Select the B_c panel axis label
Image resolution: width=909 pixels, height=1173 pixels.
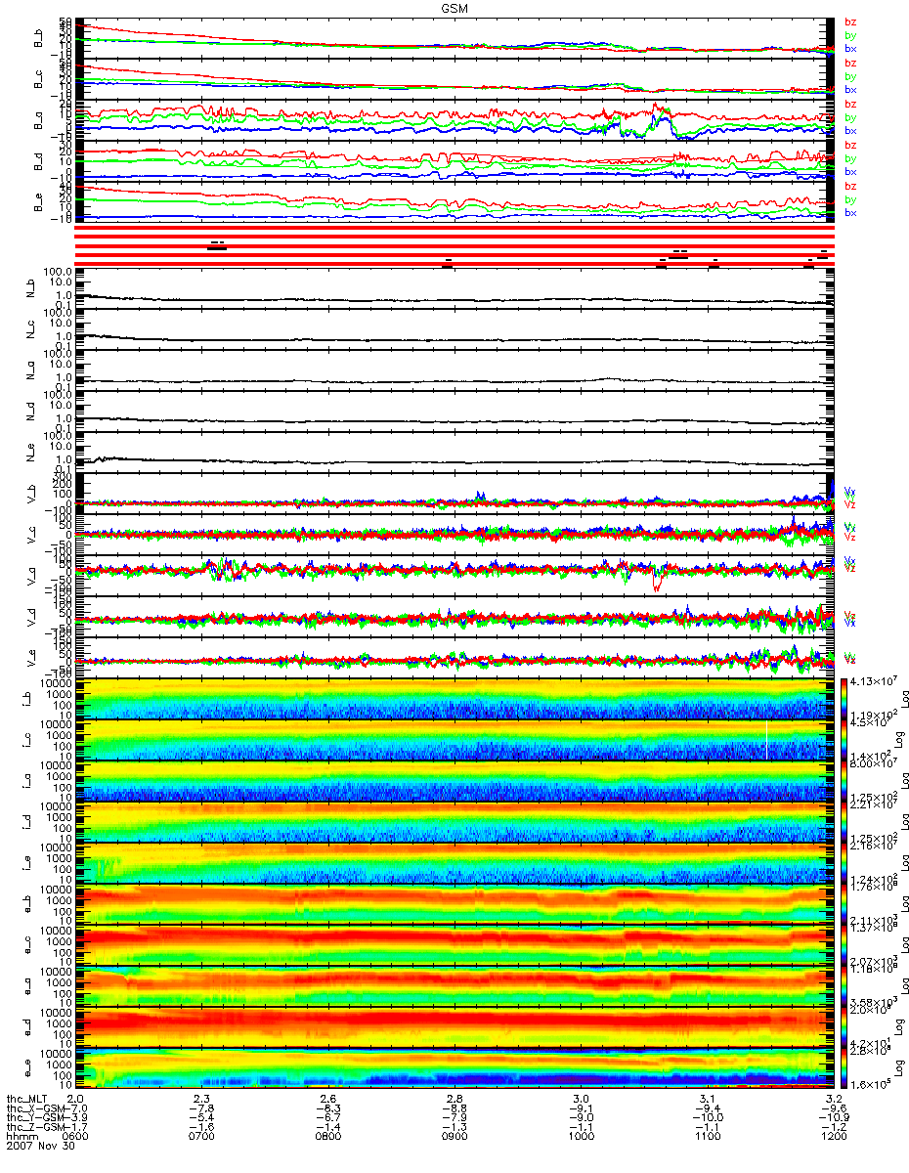coord(39,81)
